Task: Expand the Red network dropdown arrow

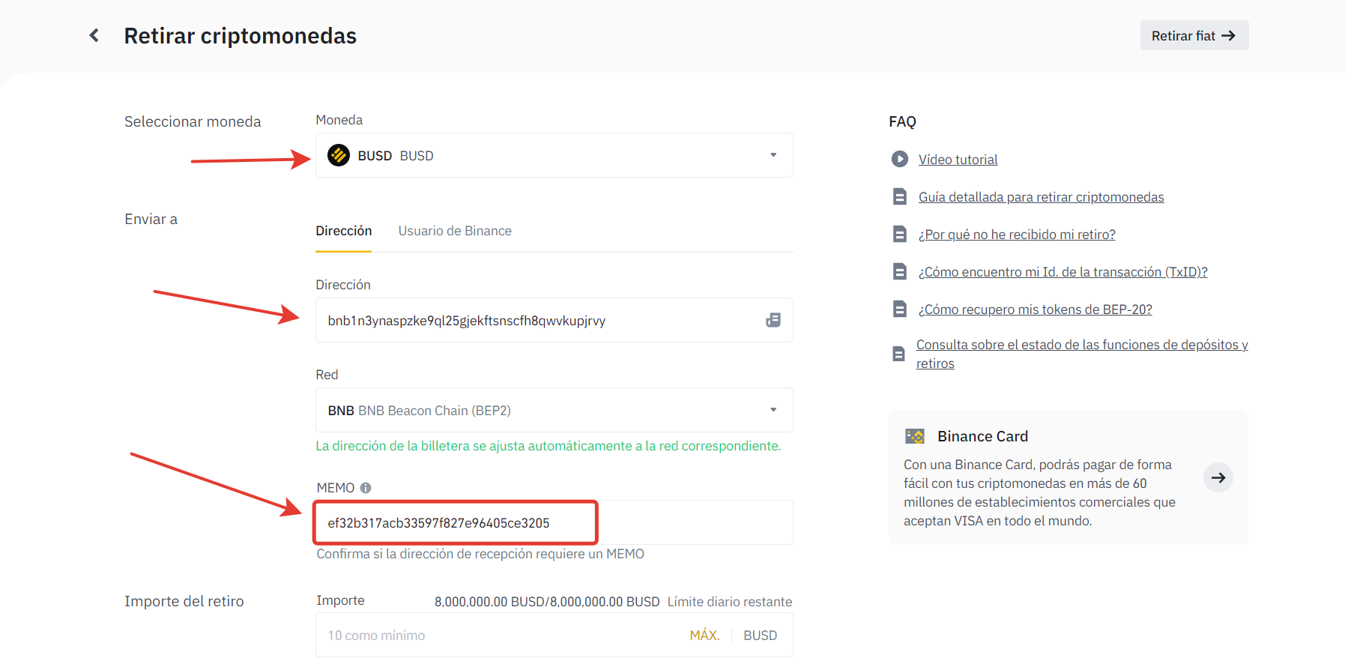Action: [773, 410]
